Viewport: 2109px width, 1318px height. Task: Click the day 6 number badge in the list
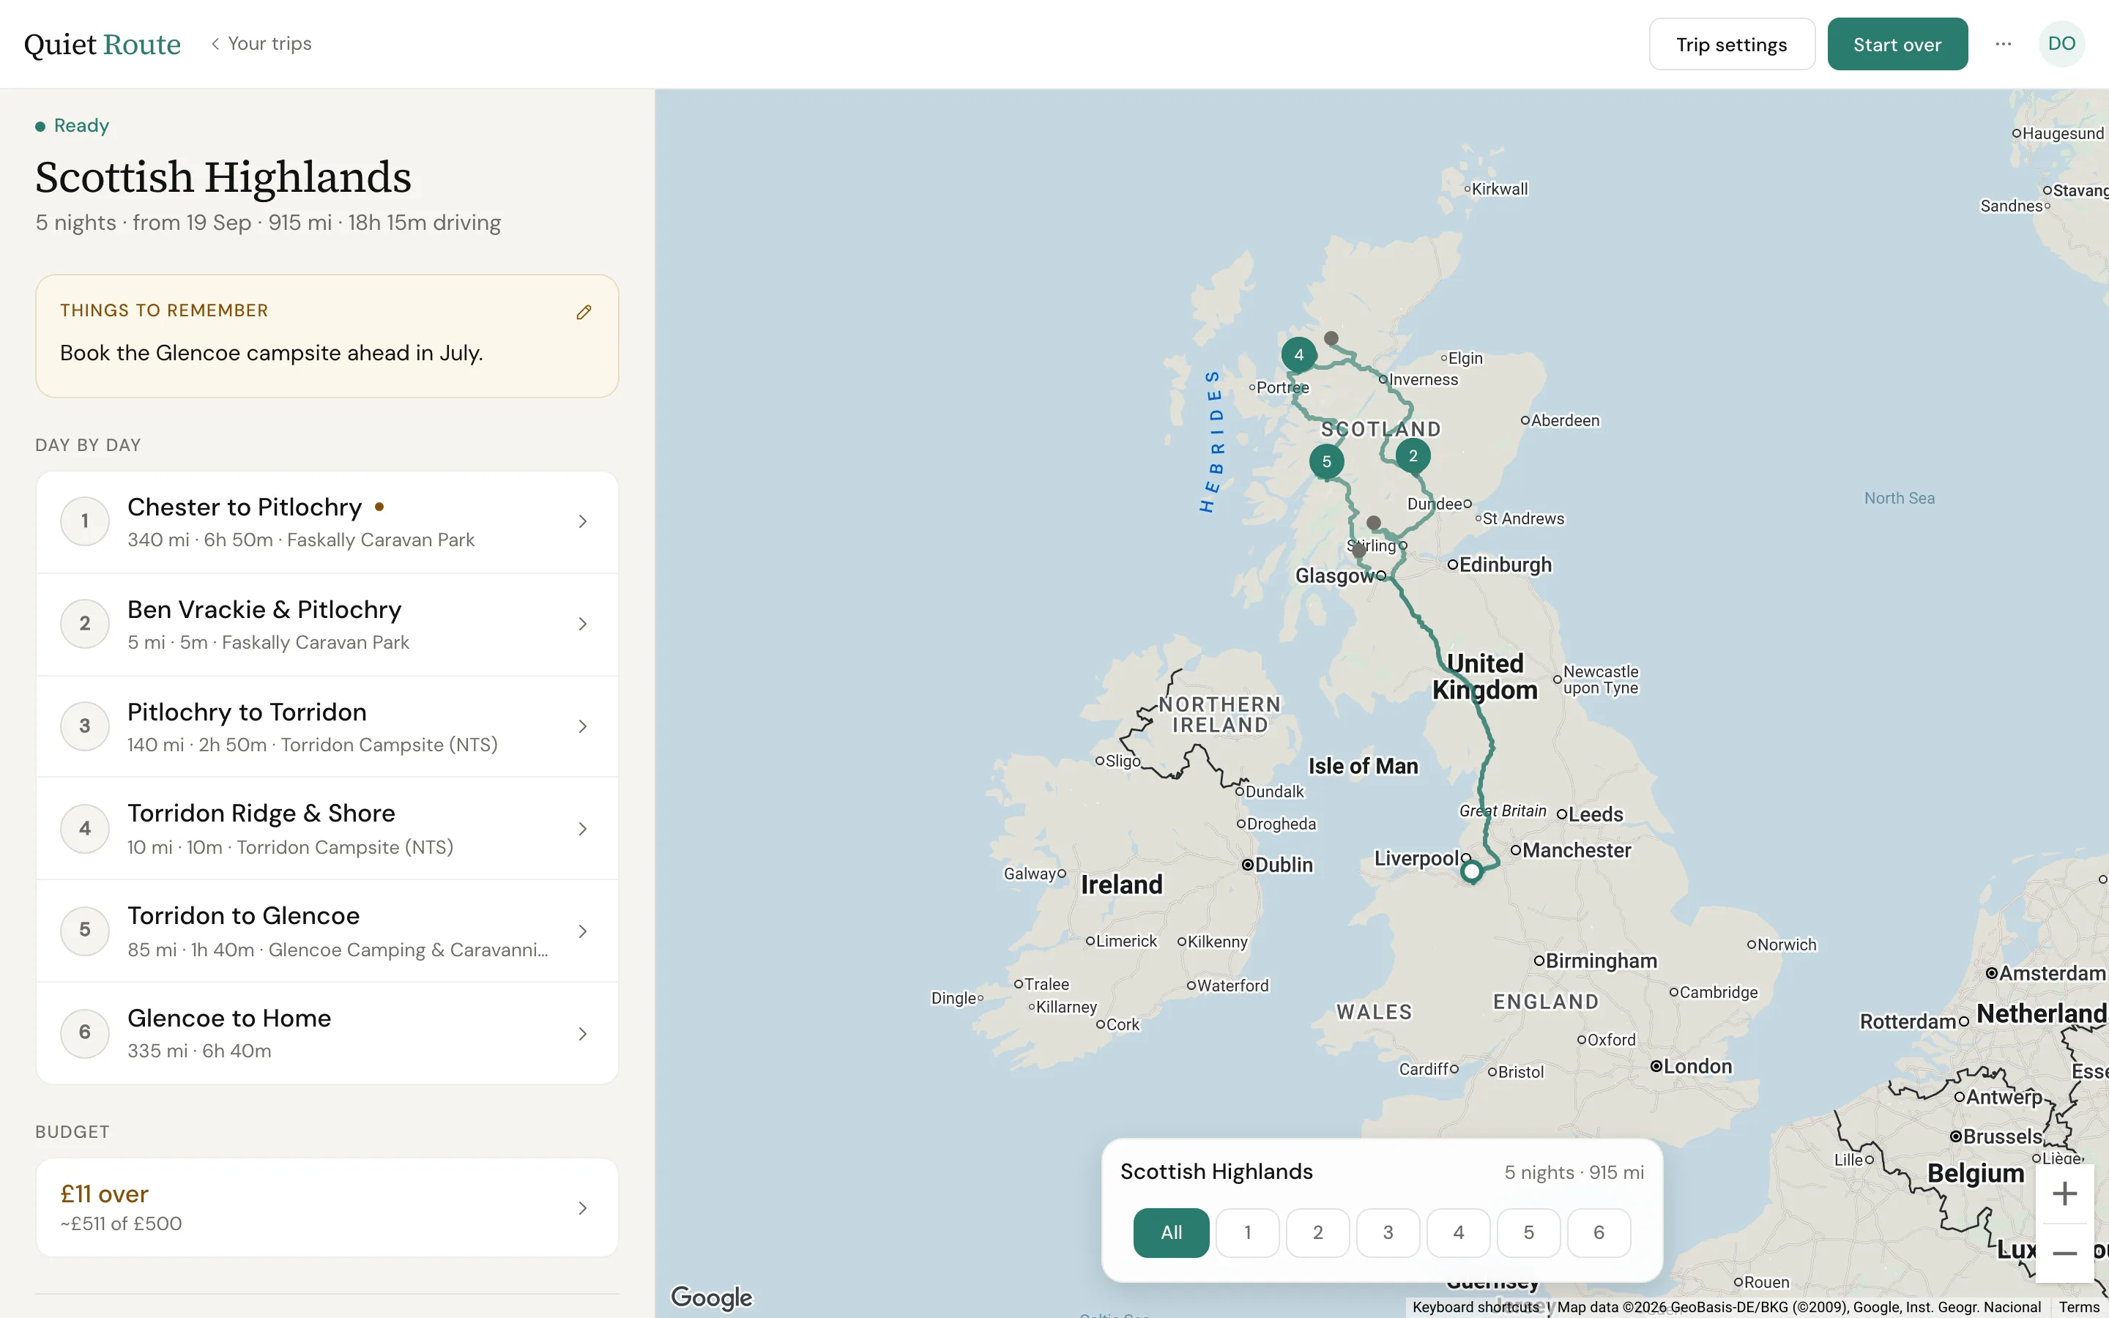point(84,1034)
